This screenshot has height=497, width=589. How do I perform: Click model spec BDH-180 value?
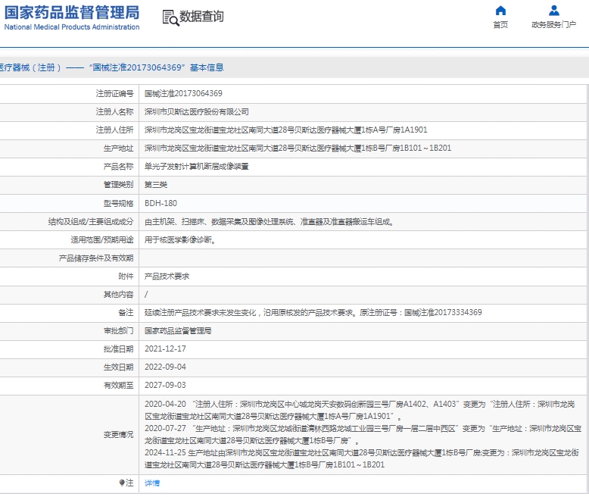(160, 203)
